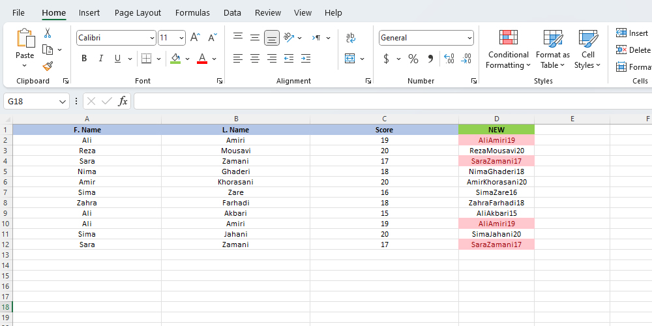Viewport: 652px width, 326px height.
Task: Click the Insert Function fx icon
Action: pos(123,101)
